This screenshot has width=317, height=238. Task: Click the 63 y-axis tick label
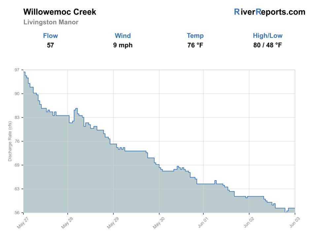(x=17, y=189)
